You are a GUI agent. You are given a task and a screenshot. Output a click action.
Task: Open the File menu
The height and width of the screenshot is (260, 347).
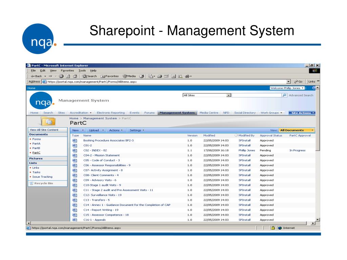pos(33,70)
